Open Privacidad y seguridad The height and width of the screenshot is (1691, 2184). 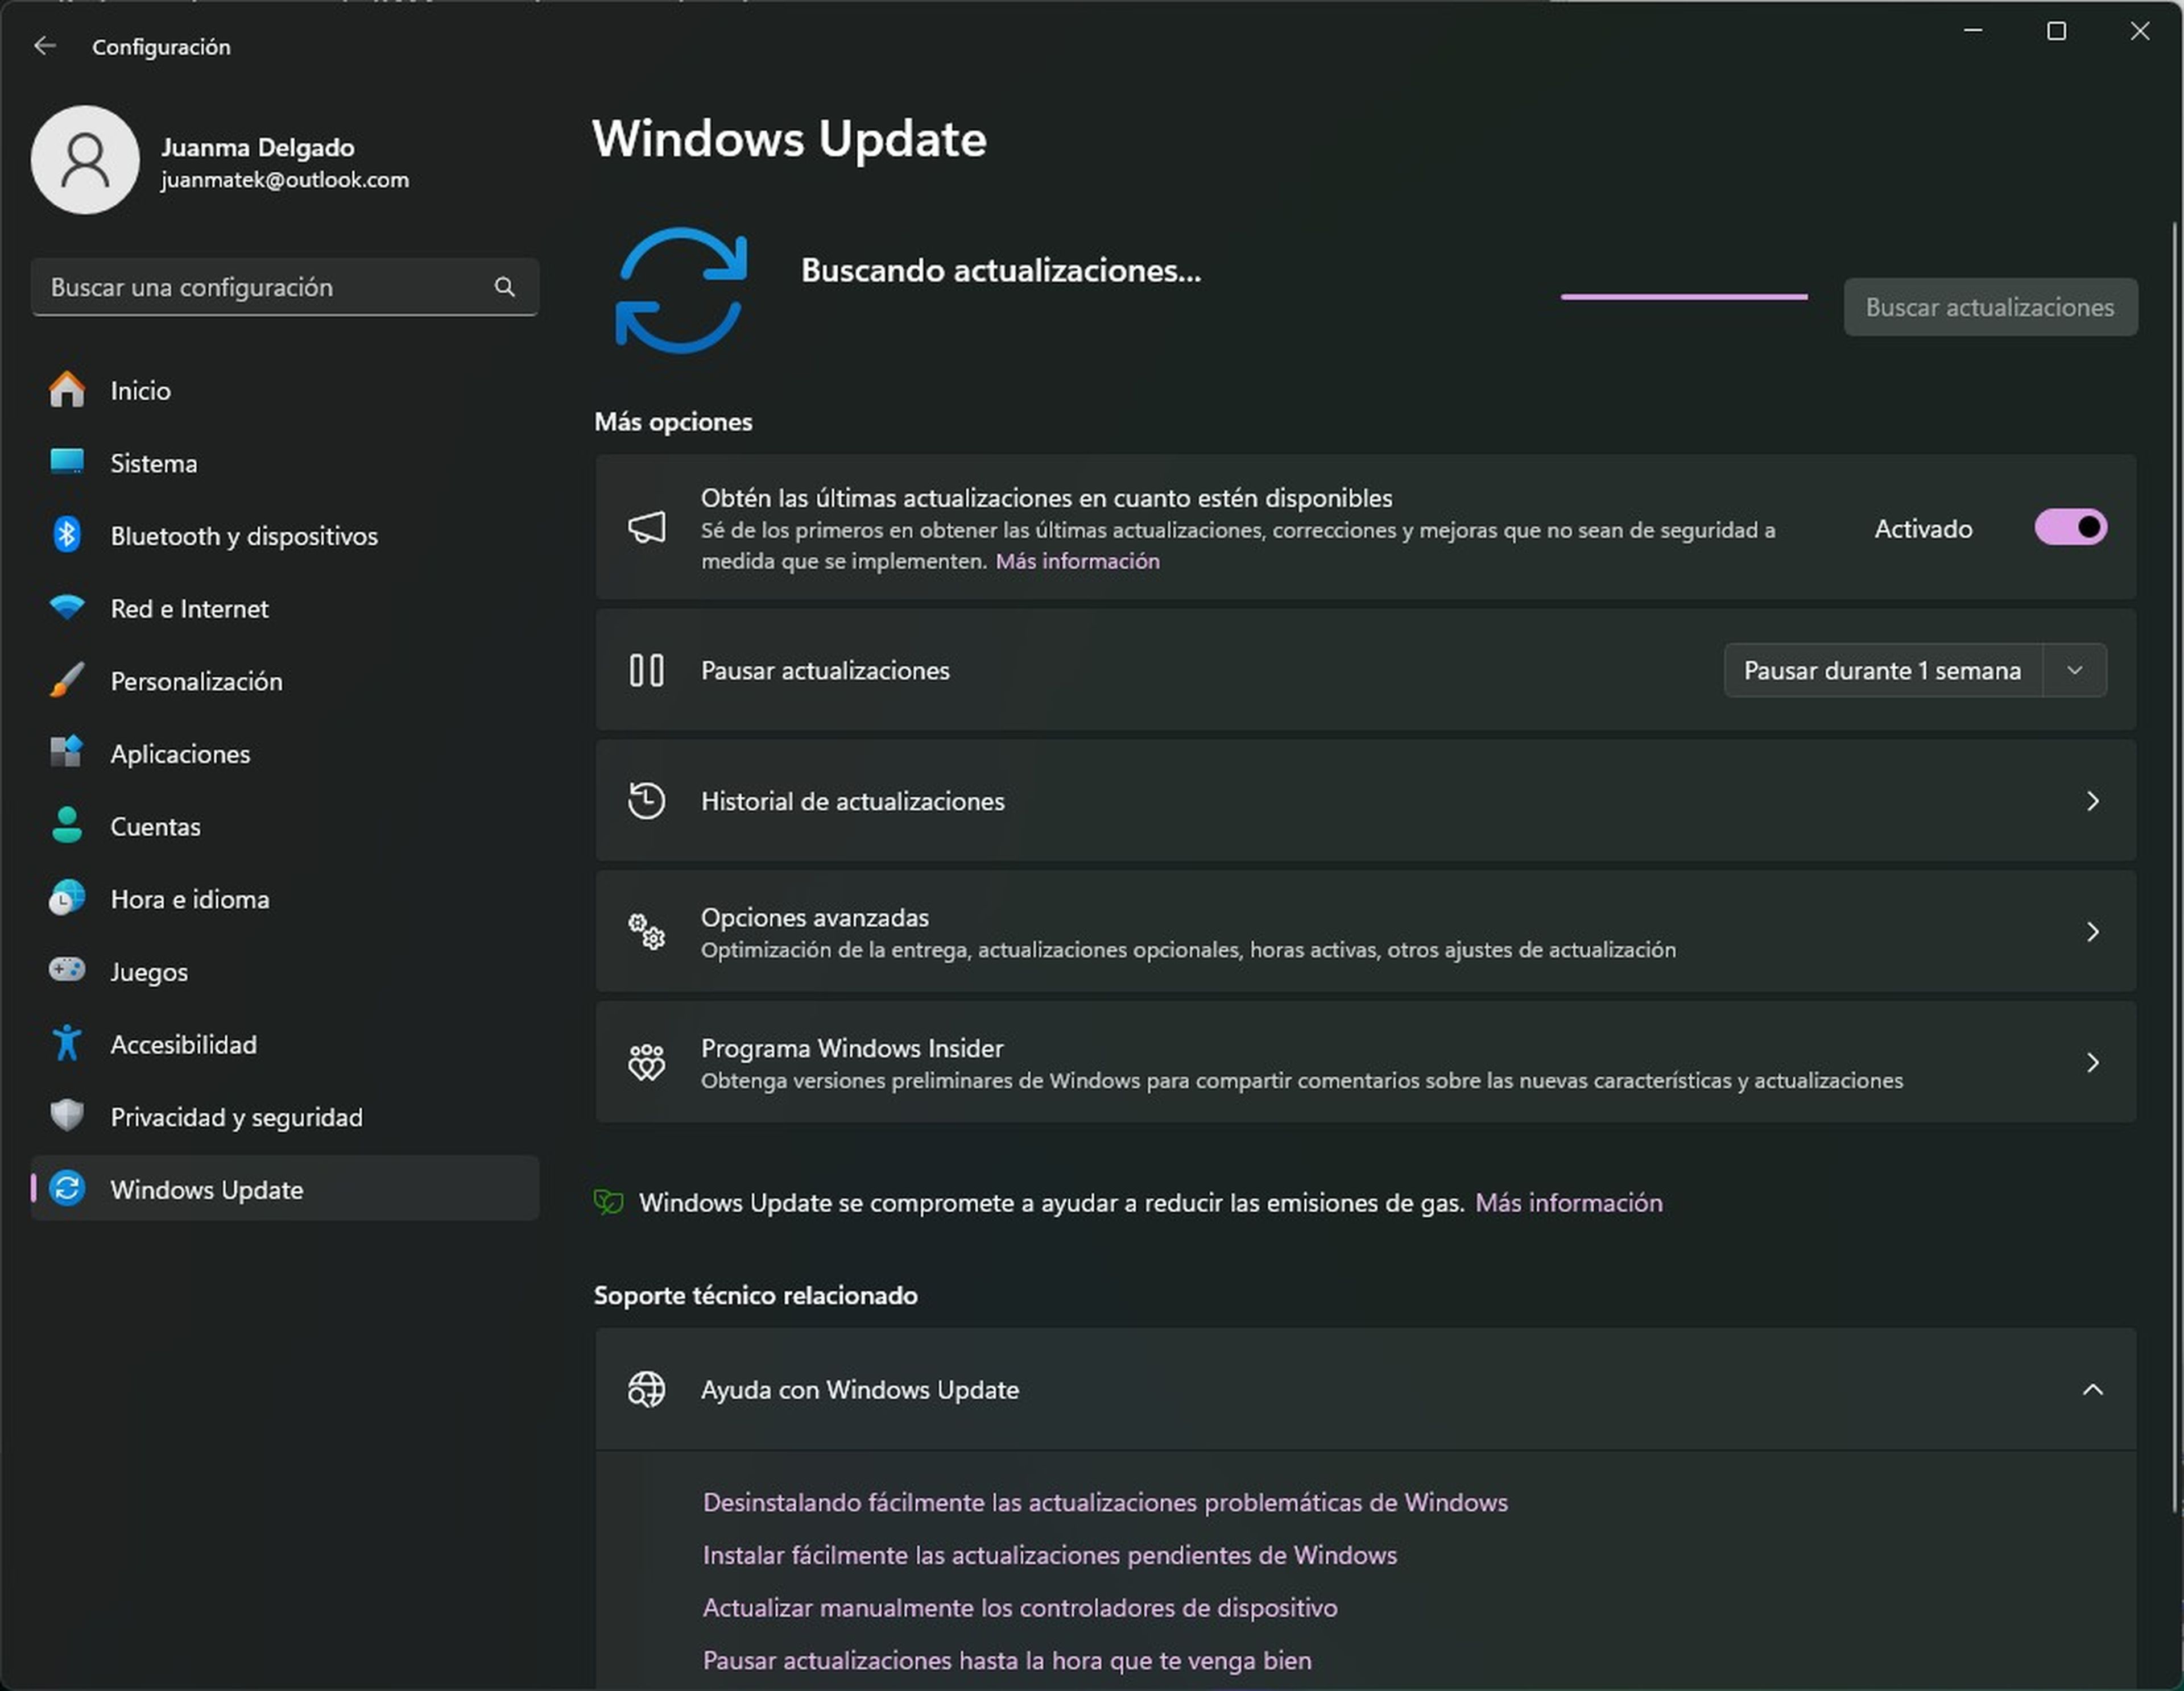[x=285, y=1116]
